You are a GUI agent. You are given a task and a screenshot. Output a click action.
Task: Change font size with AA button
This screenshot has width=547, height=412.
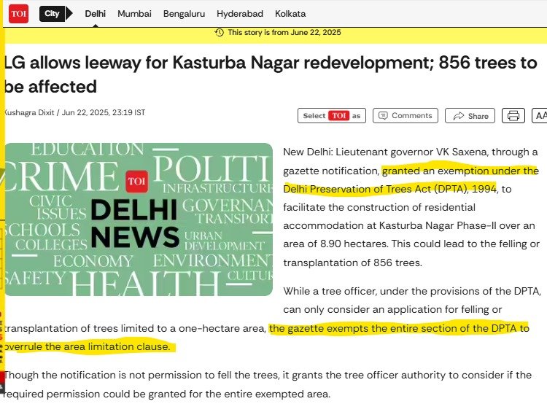(539, 115)
